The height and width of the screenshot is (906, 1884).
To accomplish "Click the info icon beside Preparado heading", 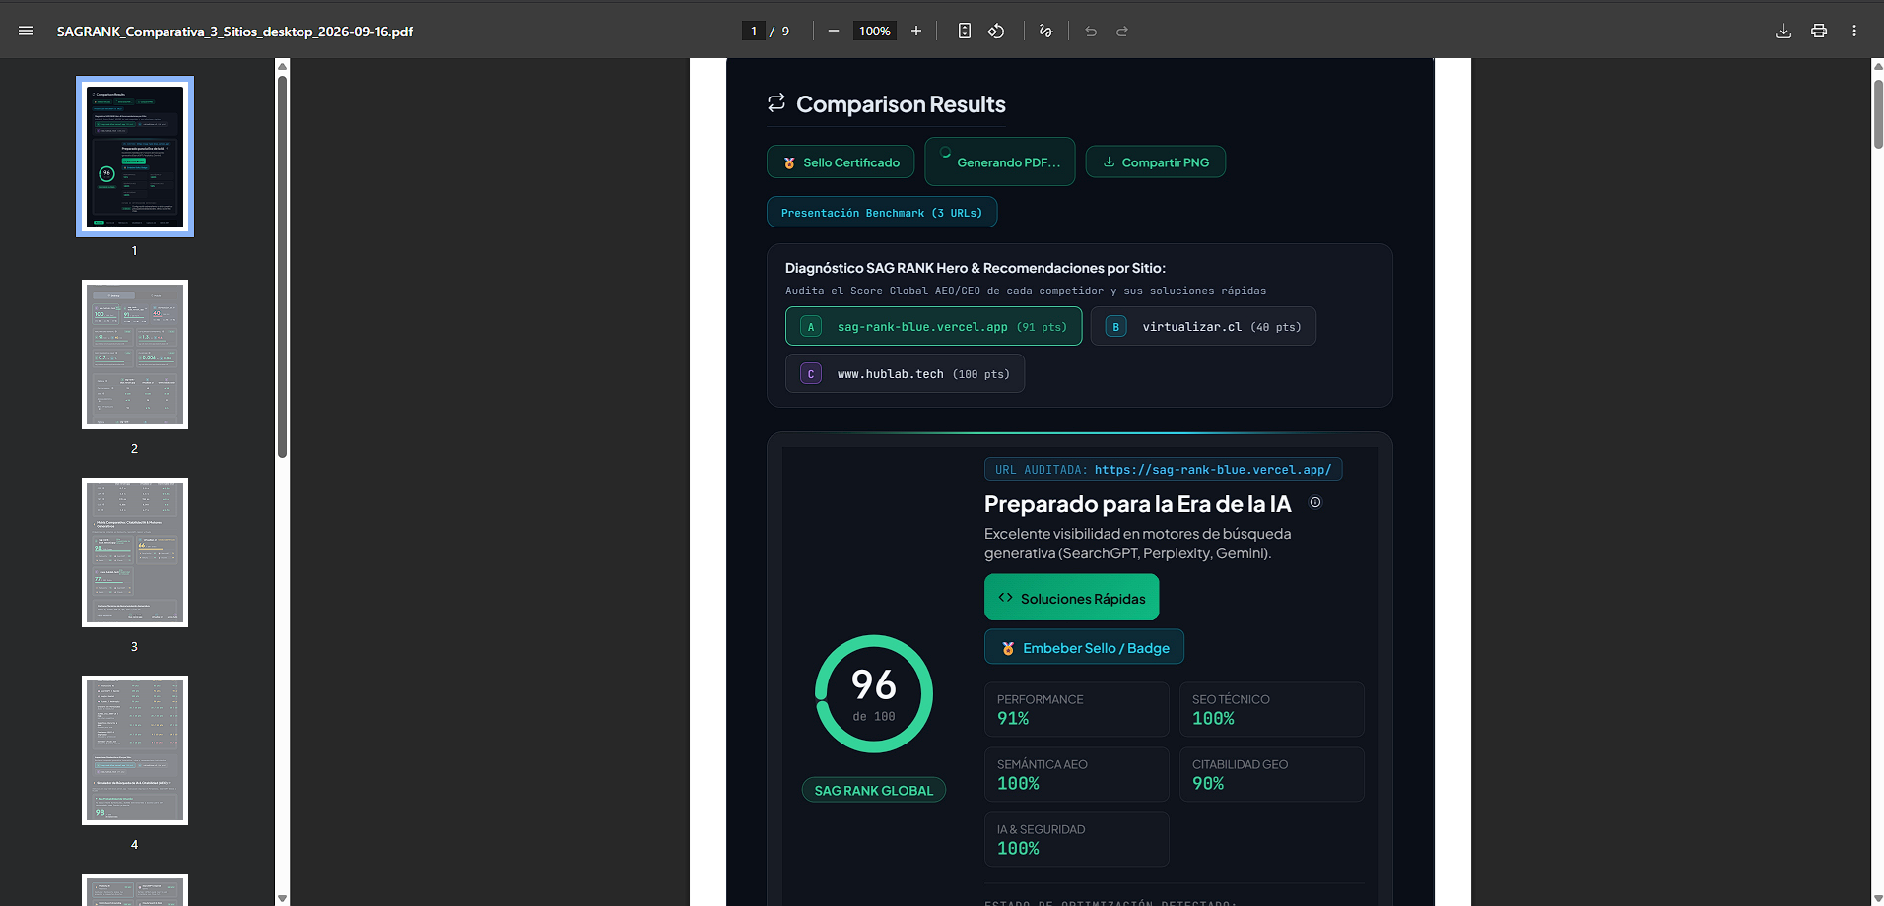I will (x=1315, y=502).
